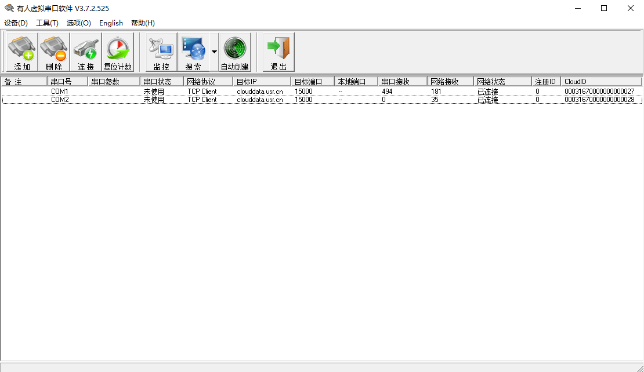The image size is (644, 372).
Task: Click the 退出 (Exit) door icon
Action: tap(278, 52)
